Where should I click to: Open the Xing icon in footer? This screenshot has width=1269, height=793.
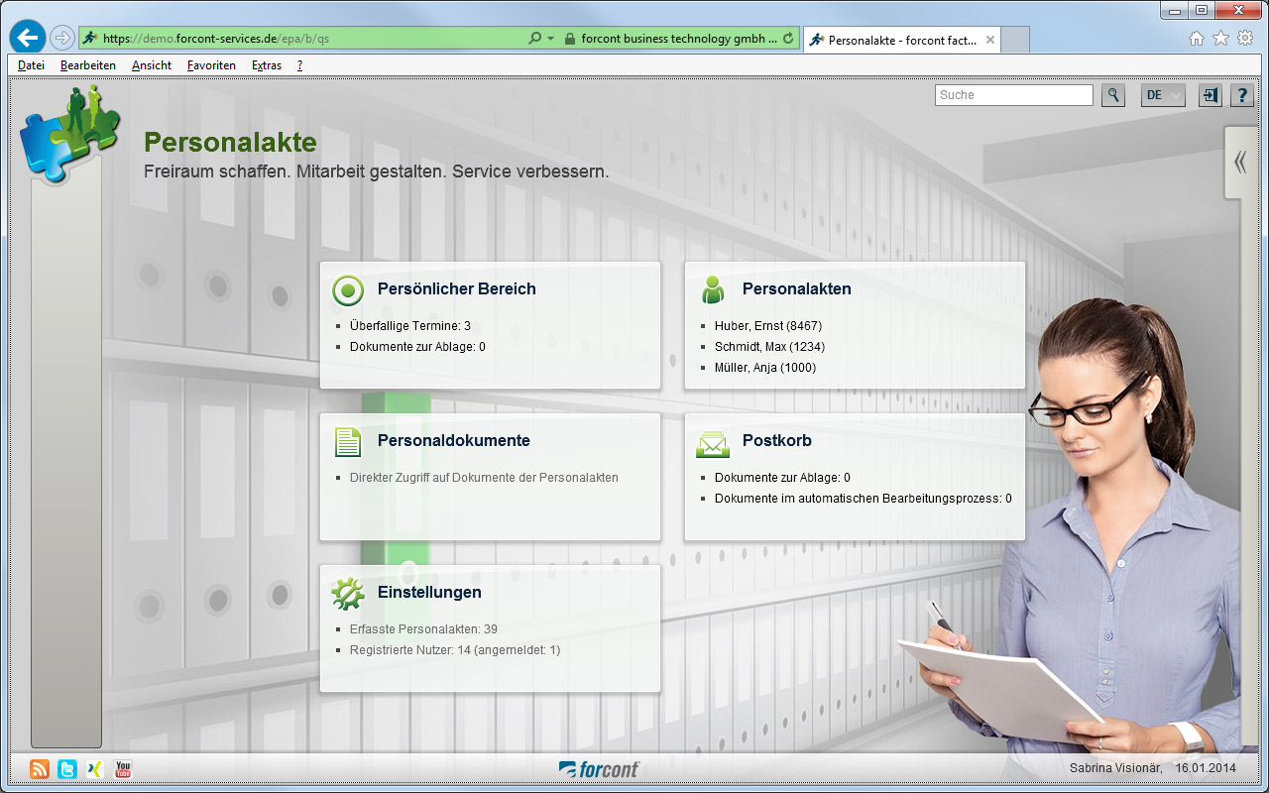(x=95, y=769)
